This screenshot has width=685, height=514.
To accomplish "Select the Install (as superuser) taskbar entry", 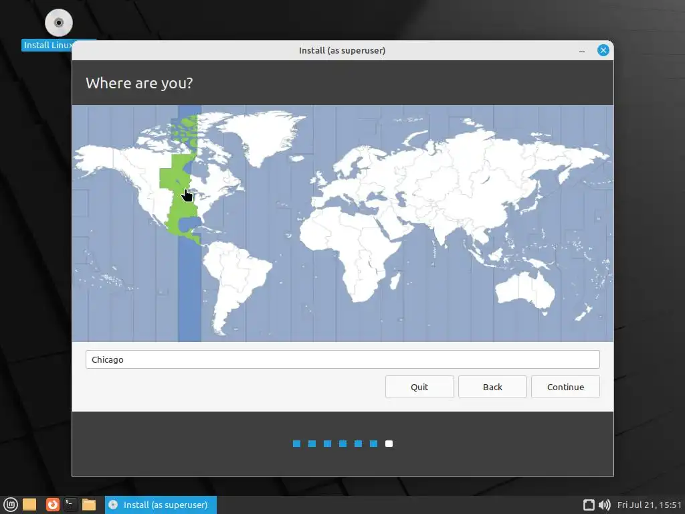I will [161, 505].
